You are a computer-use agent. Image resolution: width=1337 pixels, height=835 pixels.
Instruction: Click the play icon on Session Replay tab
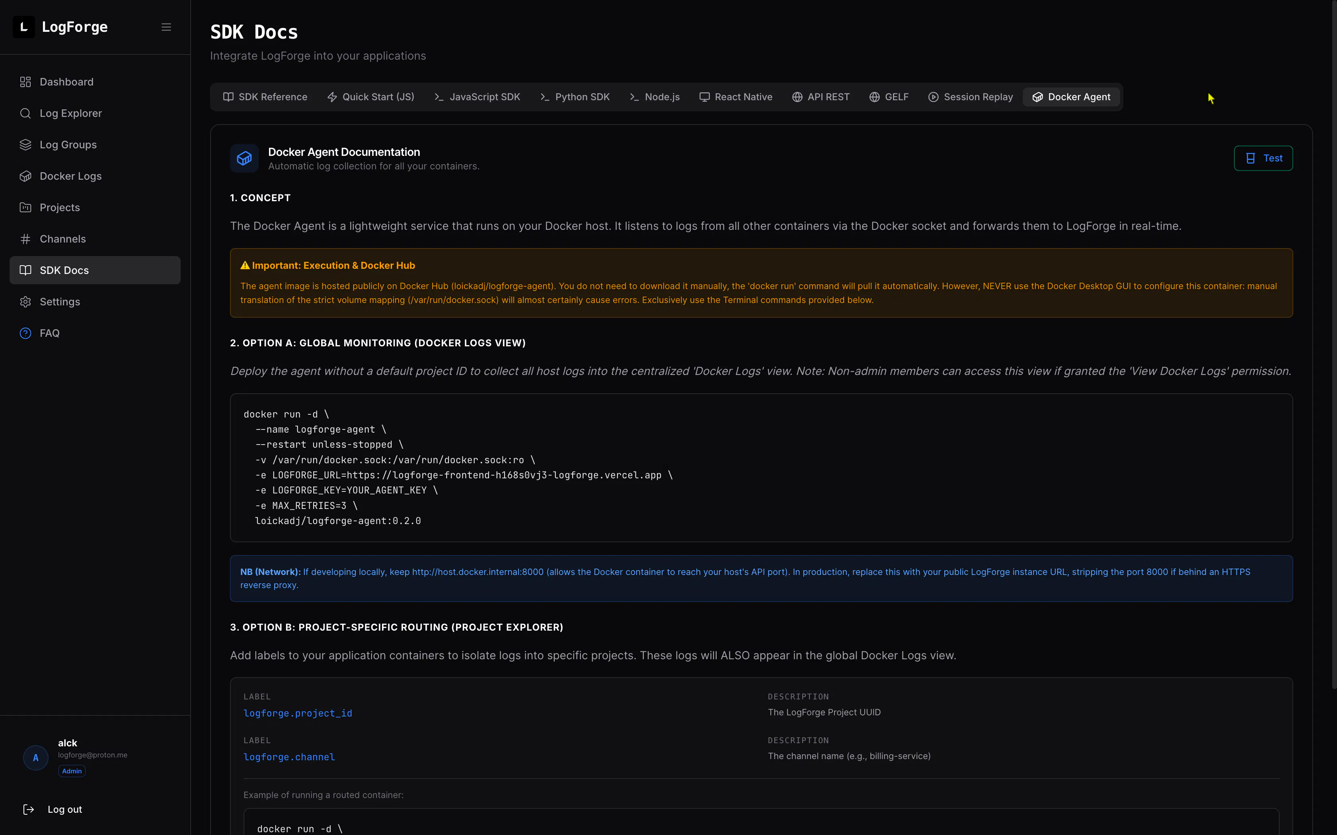coord(933,97)
